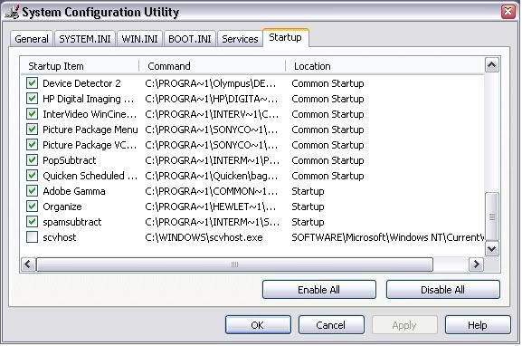Click the Enable All button

(x=319, y=290)
